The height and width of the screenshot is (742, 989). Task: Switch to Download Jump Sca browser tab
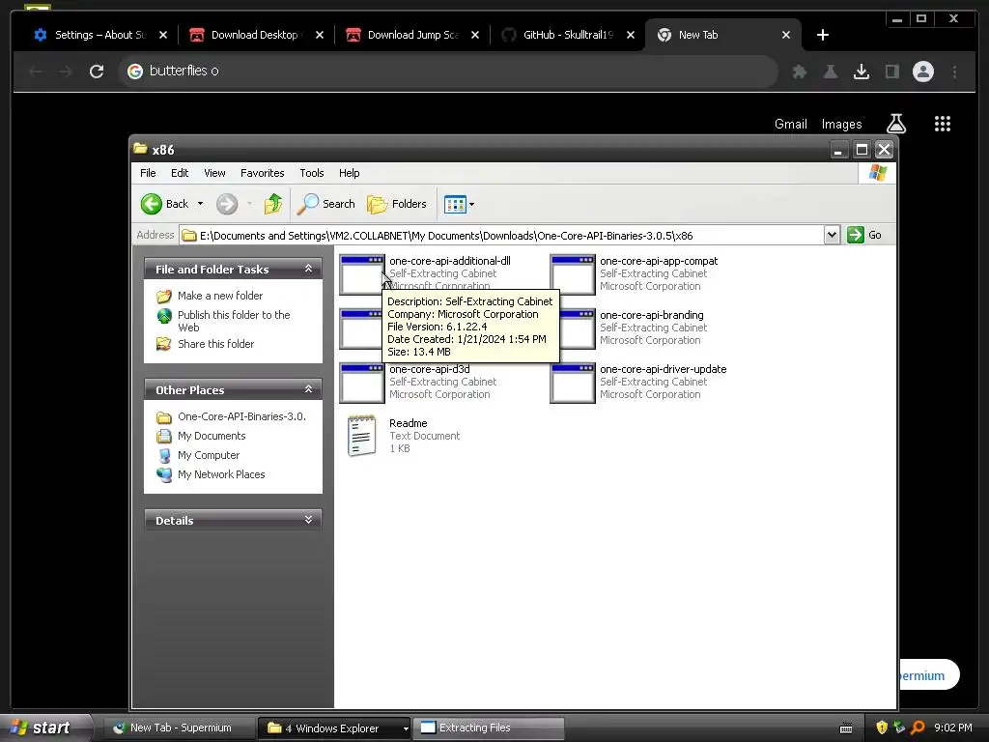click(x=412, y=35)
